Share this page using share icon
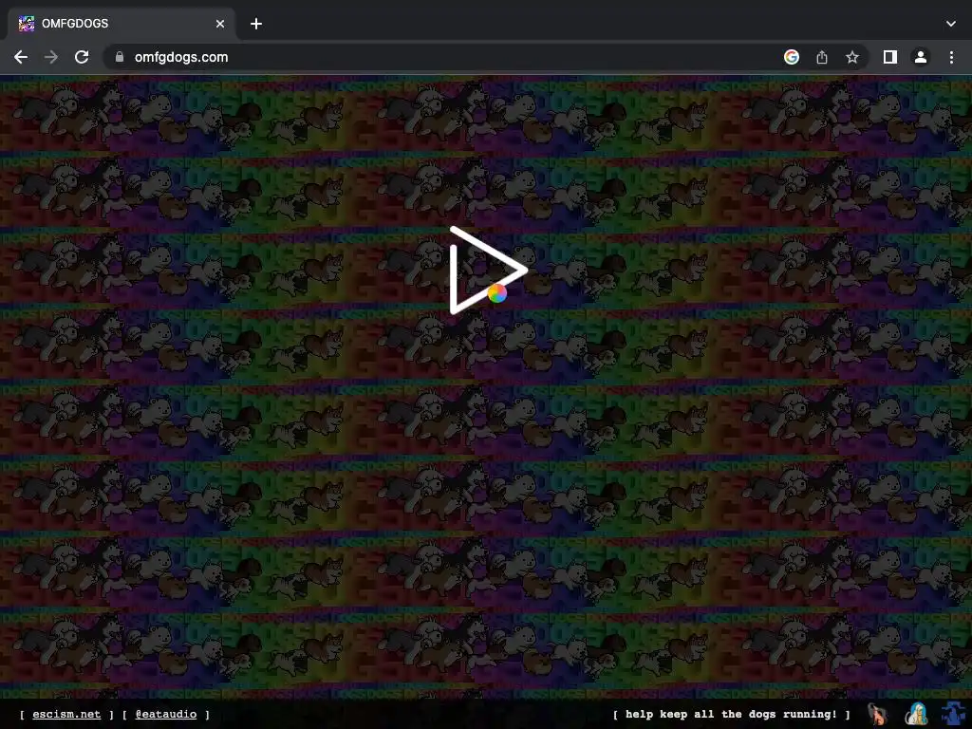Viewport: 972px width, 729px height. point(822,57)
